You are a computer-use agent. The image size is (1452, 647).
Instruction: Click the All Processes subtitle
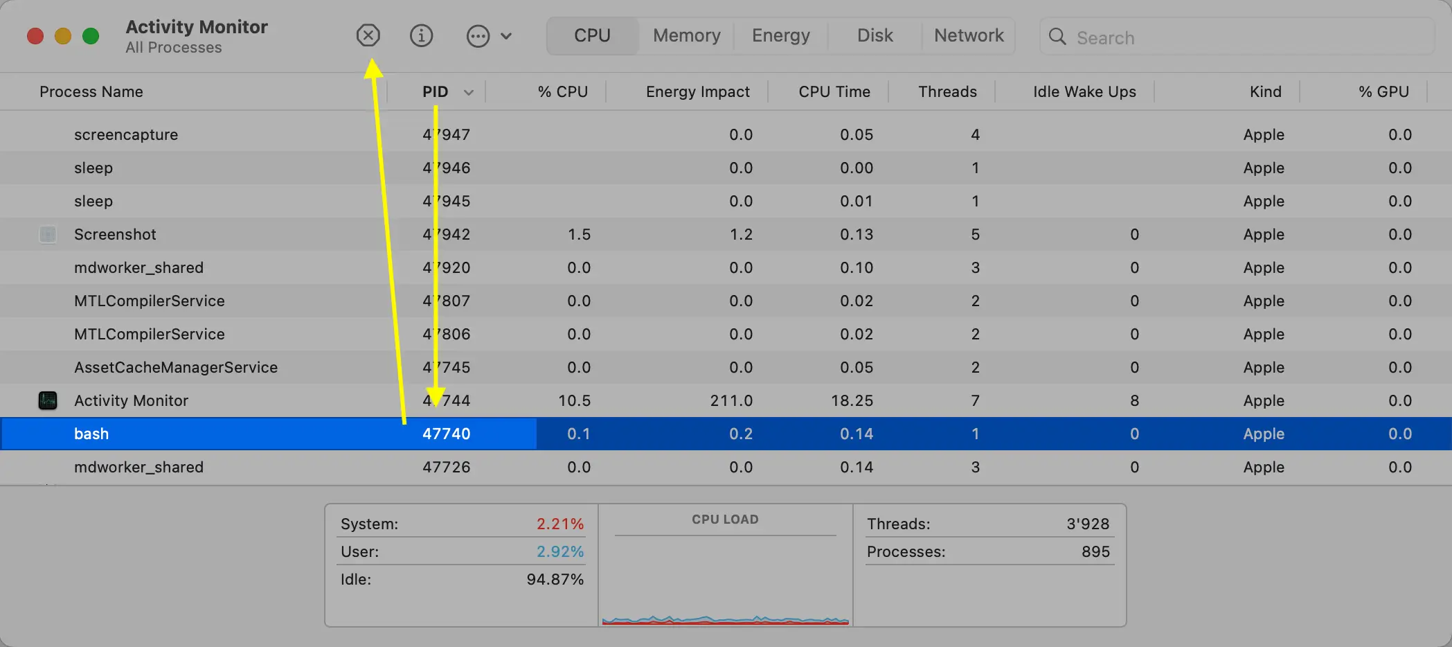174,48
